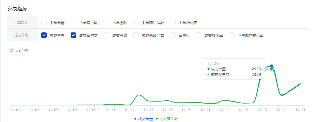Check the 下单成交转化率 checkbox

click(x=232, y=35)
